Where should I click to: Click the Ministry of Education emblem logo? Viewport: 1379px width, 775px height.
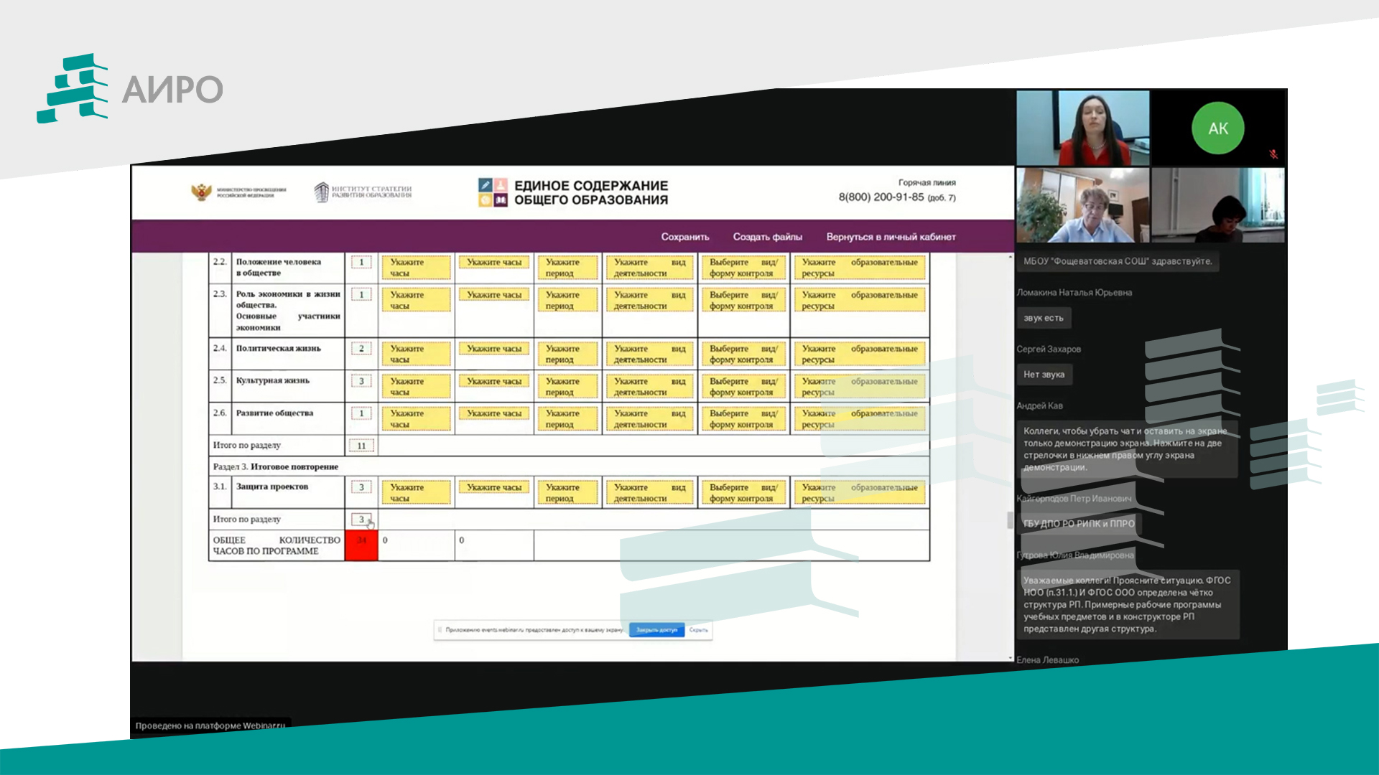coord(202,192)
